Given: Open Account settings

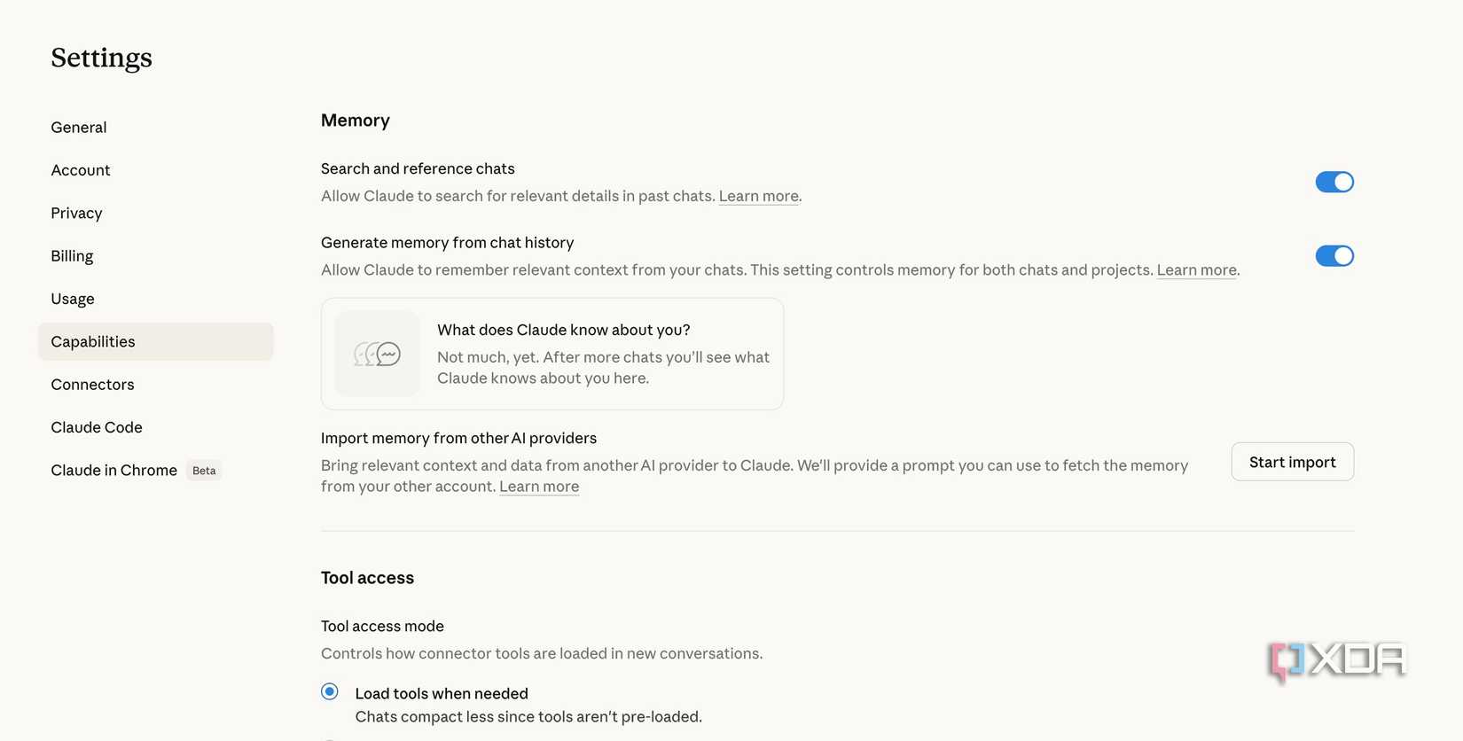Looking at the screenshot, I should [80, 169].
